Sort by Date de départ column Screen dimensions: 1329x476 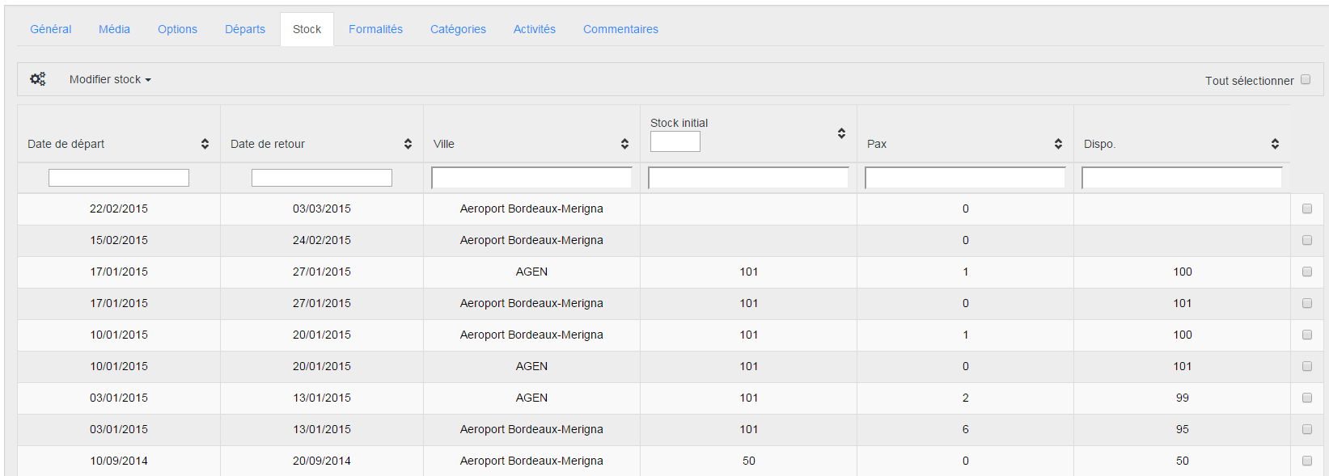coord(205,144)
